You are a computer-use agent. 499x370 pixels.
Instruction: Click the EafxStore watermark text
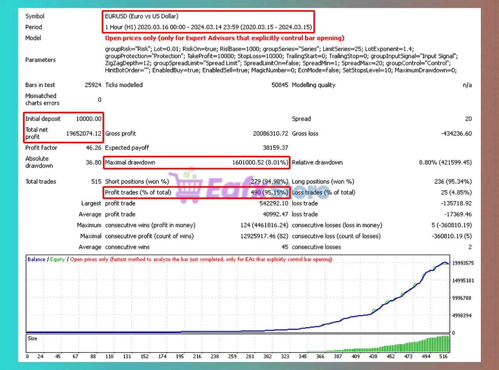click(257, 187)
